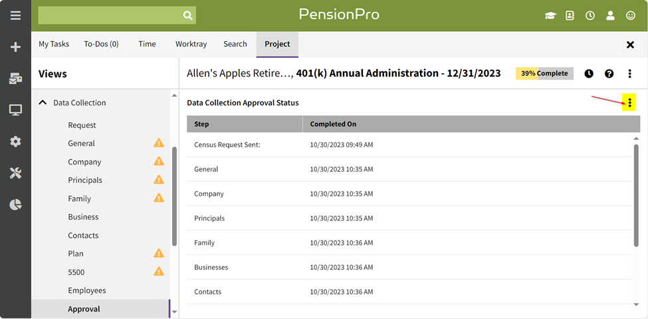Click warning icon next to General

[159, 143]
